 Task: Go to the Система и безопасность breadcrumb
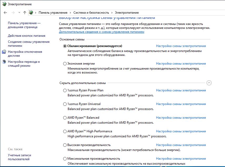[x=91, y=13]
